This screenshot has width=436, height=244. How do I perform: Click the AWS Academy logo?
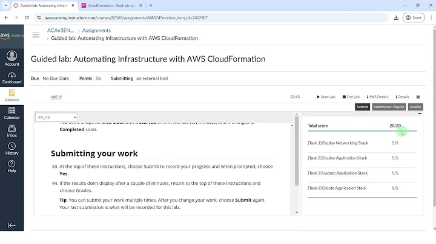pos(12,36)
